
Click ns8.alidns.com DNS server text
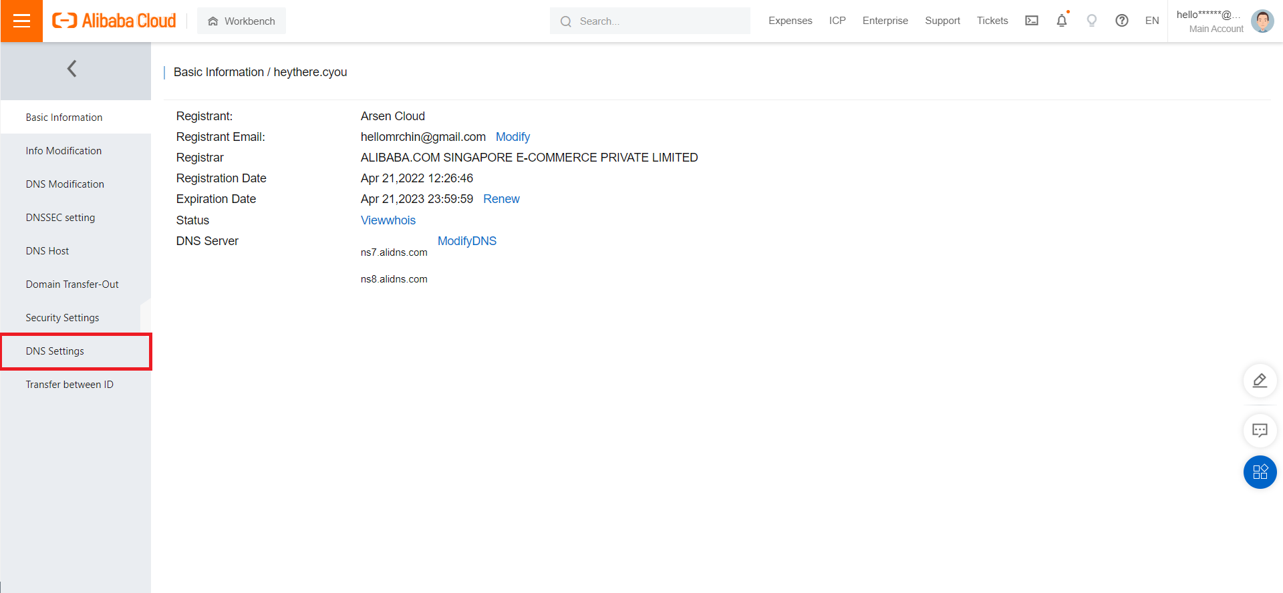[x=394, y=279]
